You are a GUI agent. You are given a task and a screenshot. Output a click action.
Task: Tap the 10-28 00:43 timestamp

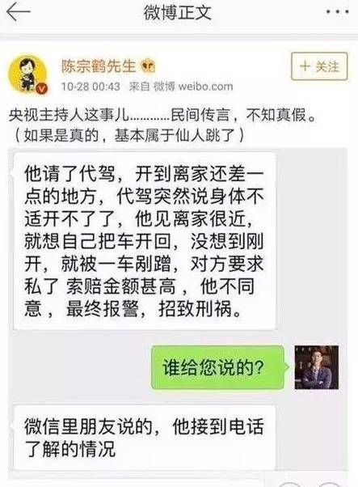tap(91, 87)
